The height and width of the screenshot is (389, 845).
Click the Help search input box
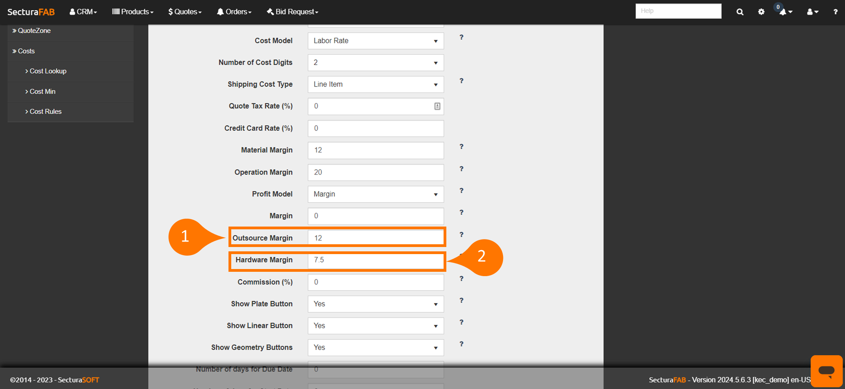[678, 11]
